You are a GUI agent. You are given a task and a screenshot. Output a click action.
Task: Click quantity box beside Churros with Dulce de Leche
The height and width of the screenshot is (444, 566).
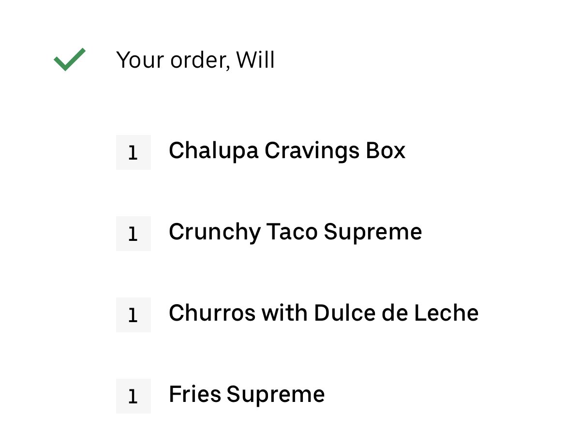pyautogui.click(x=133, y=315)
